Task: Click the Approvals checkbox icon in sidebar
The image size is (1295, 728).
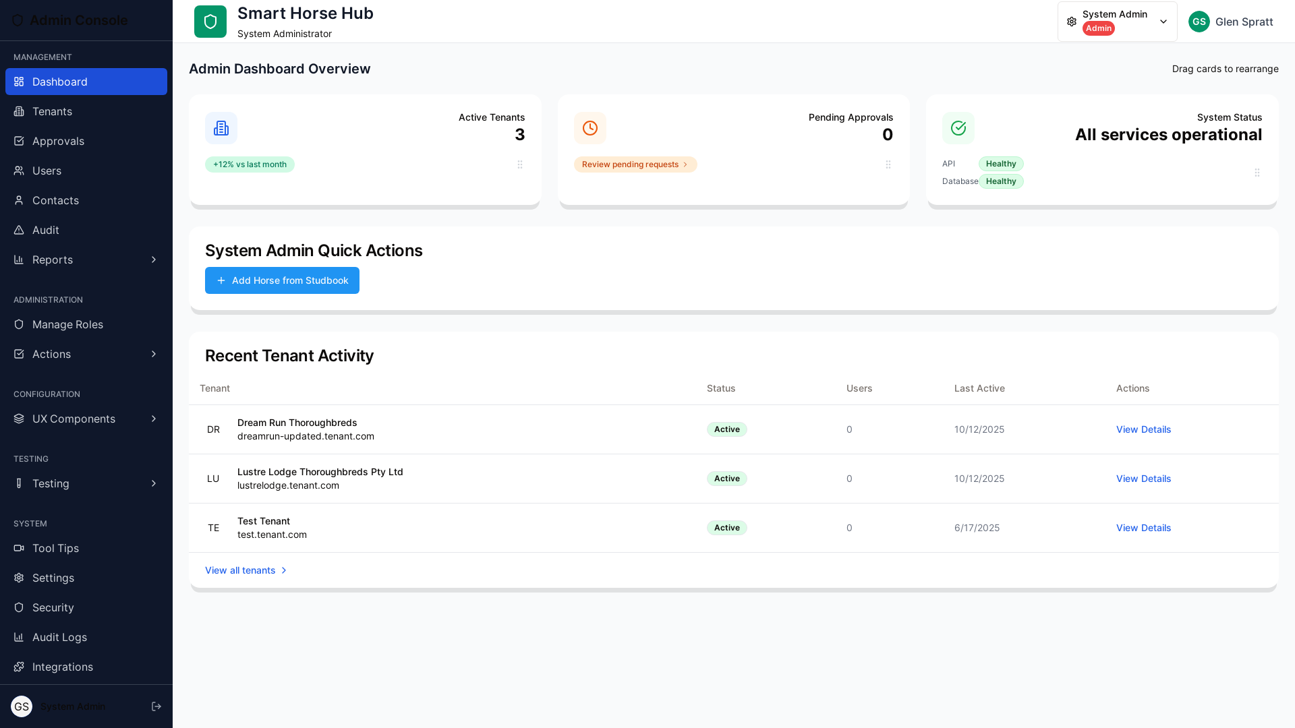Action: (x=19, y=141)
